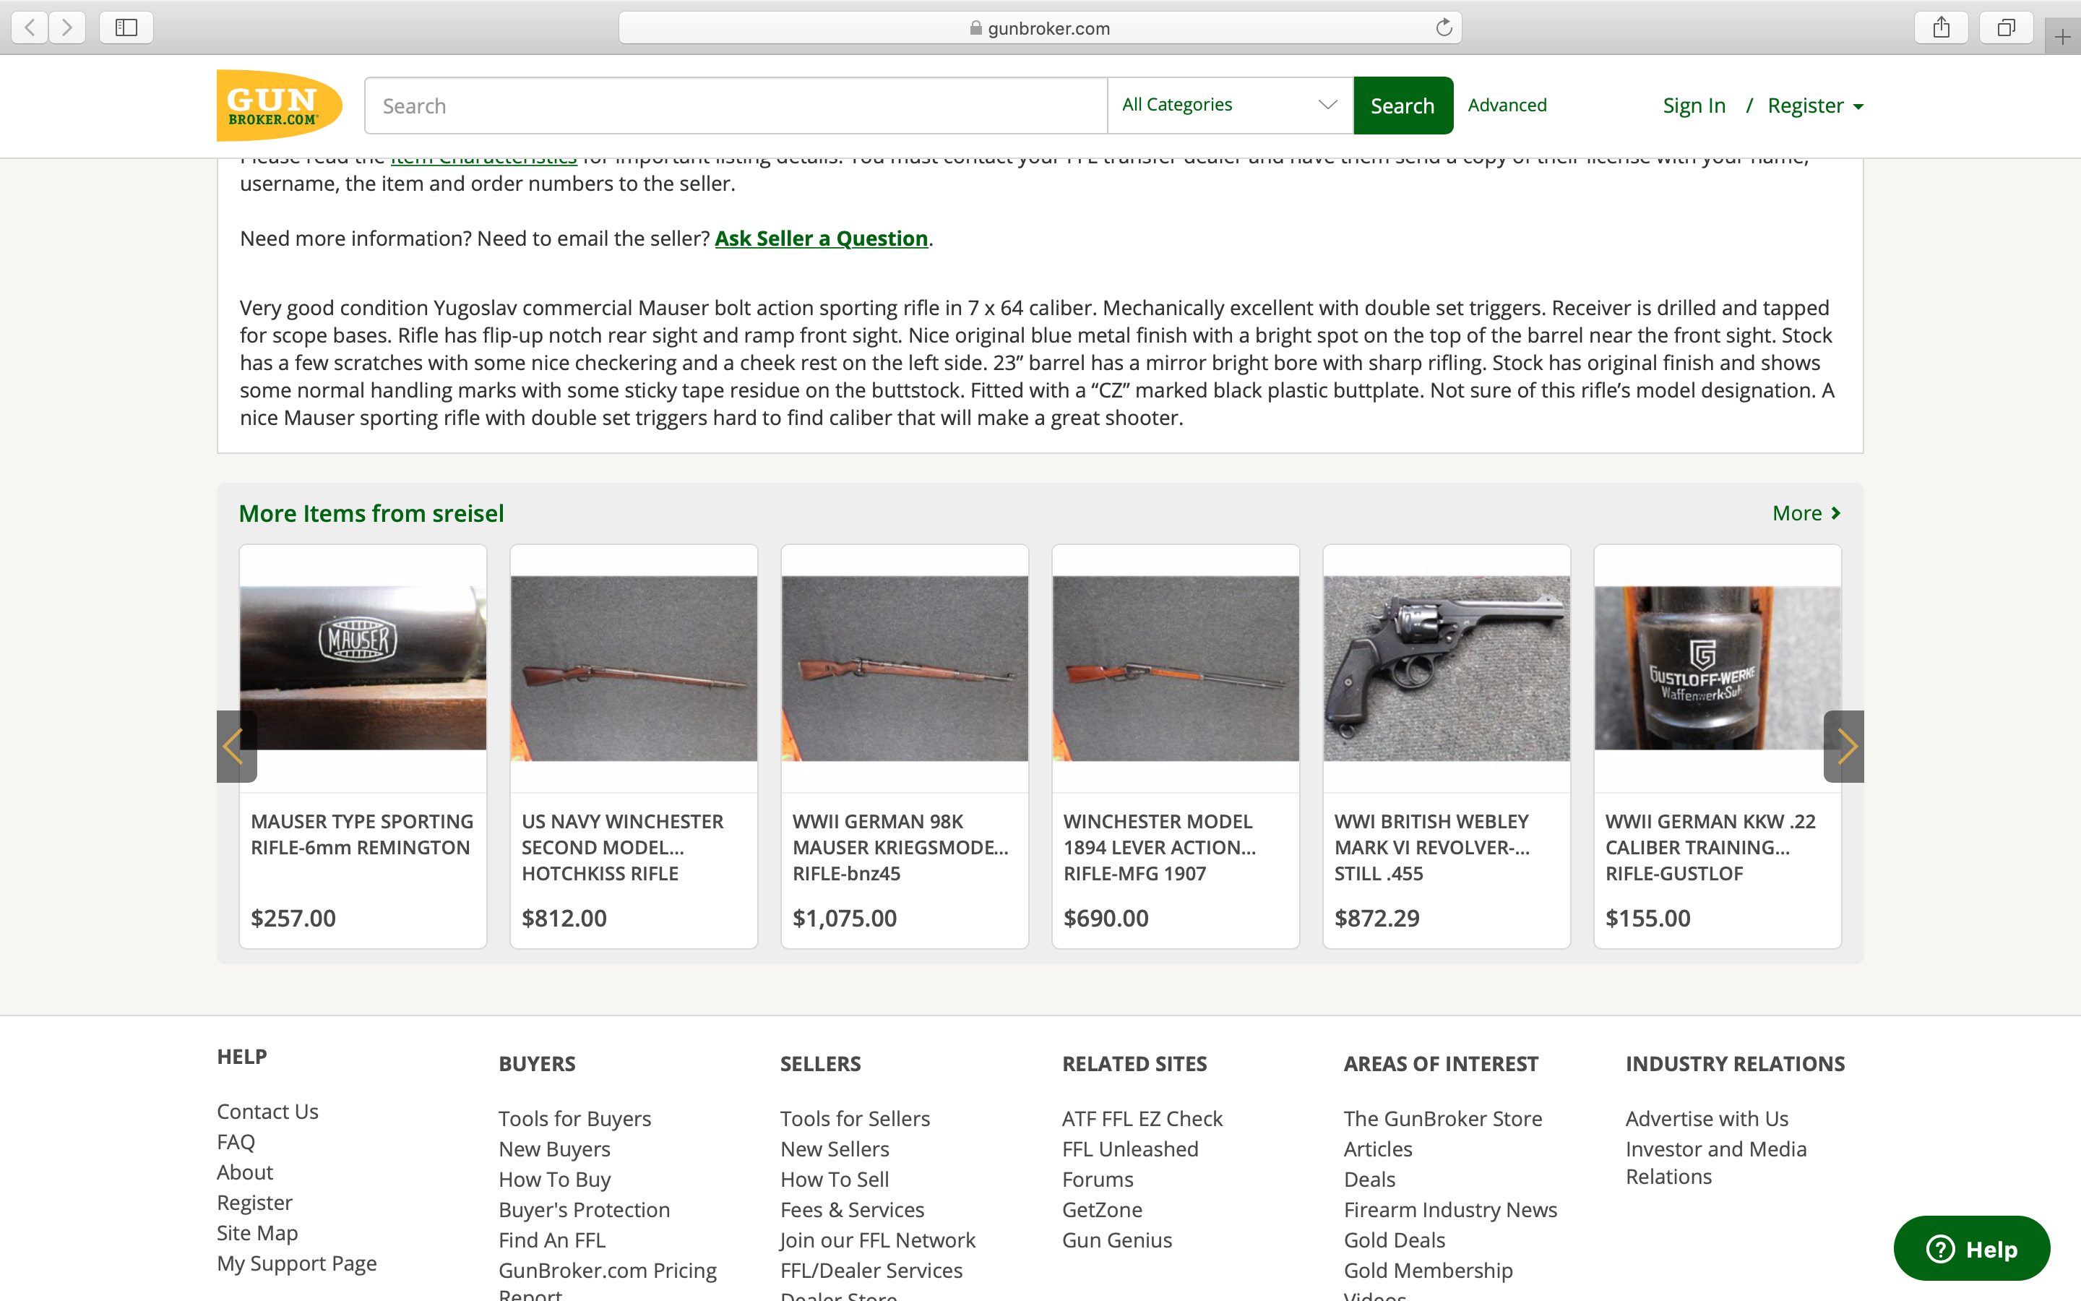Open the Advanced search link

tap(1507, 105)
